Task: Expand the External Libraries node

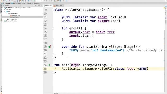Action: [3, 21]
